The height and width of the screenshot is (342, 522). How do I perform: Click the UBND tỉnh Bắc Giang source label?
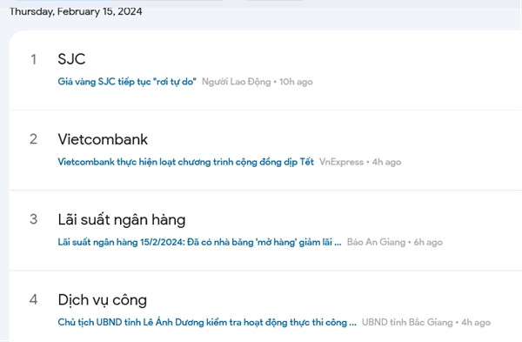[407, 322]
